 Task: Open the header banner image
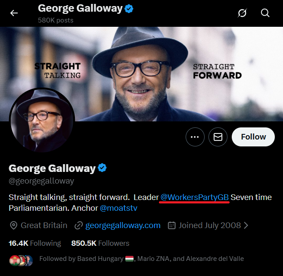pyautogui.click(x=172, y=65)
